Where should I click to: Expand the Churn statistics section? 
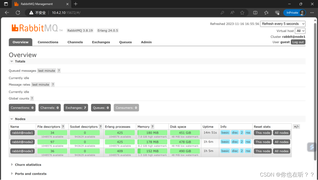click(28, 164)
